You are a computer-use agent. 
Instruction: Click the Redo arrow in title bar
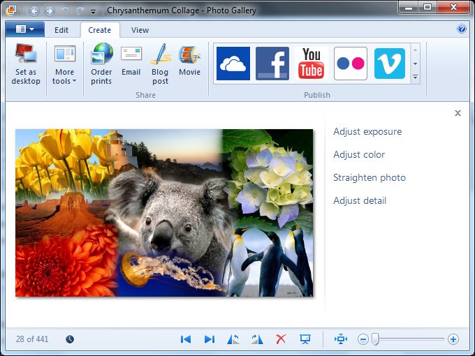coord(80,11)
